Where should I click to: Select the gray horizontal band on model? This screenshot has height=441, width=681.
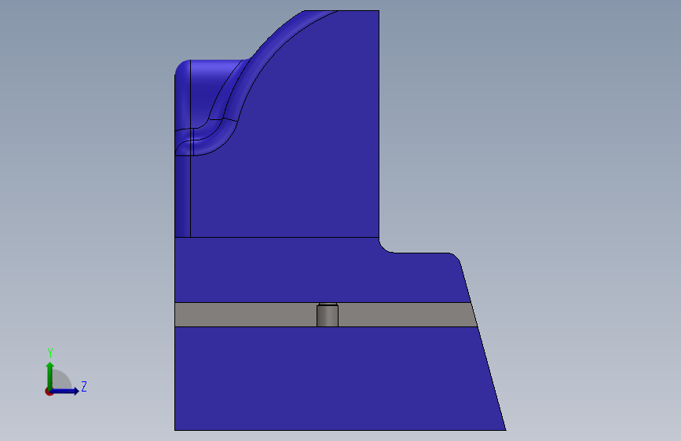[326, 315]
